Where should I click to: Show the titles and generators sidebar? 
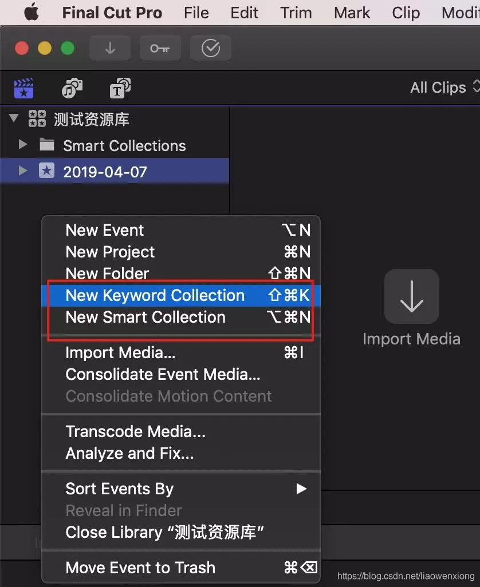click(120, 88)
